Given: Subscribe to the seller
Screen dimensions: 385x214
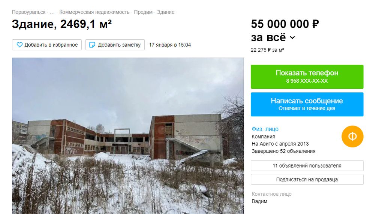Looking at the screenshot, I should click(307, 180).
